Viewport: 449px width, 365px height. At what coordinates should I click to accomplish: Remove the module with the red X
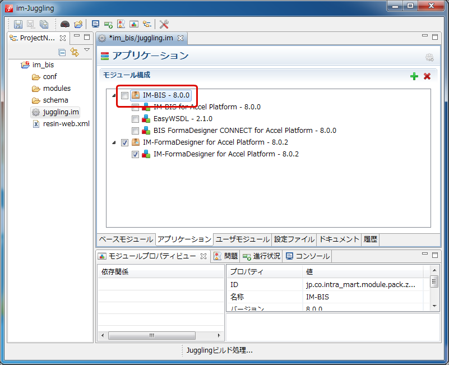pos(427,76)
